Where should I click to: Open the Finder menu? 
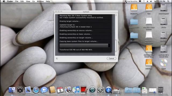pos(10,1)
